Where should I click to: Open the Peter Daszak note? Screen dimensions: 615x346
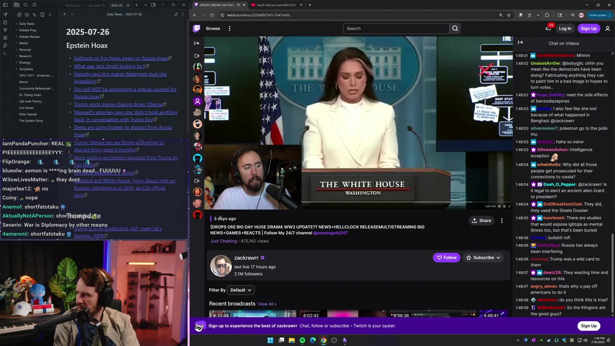(x=28, y=114)
